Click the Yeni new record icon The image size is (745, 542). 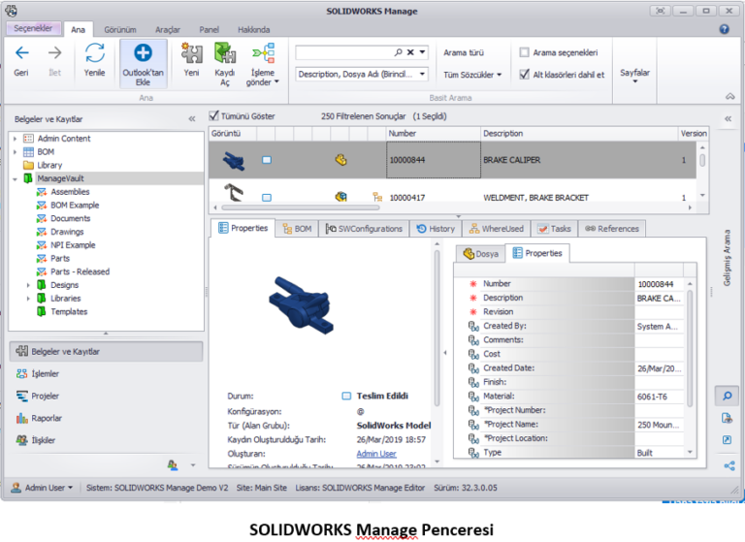(192, 53)
